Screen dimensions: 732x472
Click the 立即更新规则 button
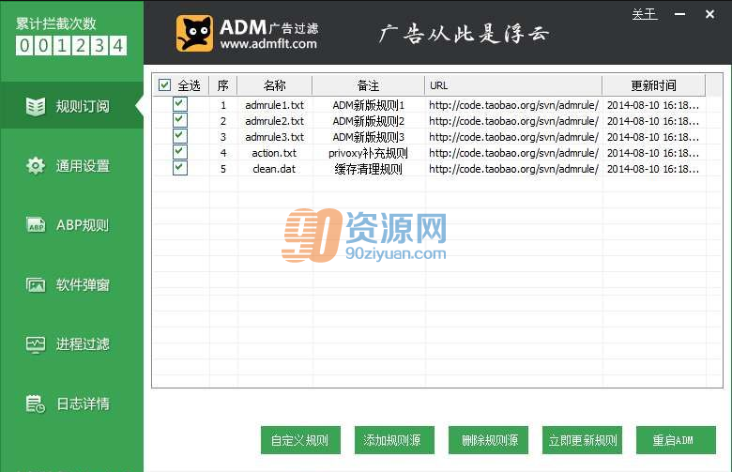tap(582, 440)
